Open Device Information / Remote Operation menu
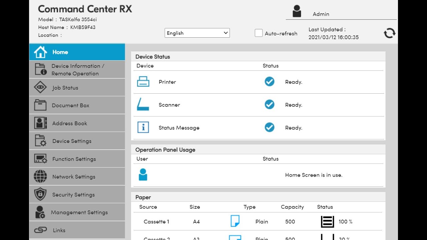Image resolution: width=427 pixels, height=240 pixels. click(x=77, y=70)
